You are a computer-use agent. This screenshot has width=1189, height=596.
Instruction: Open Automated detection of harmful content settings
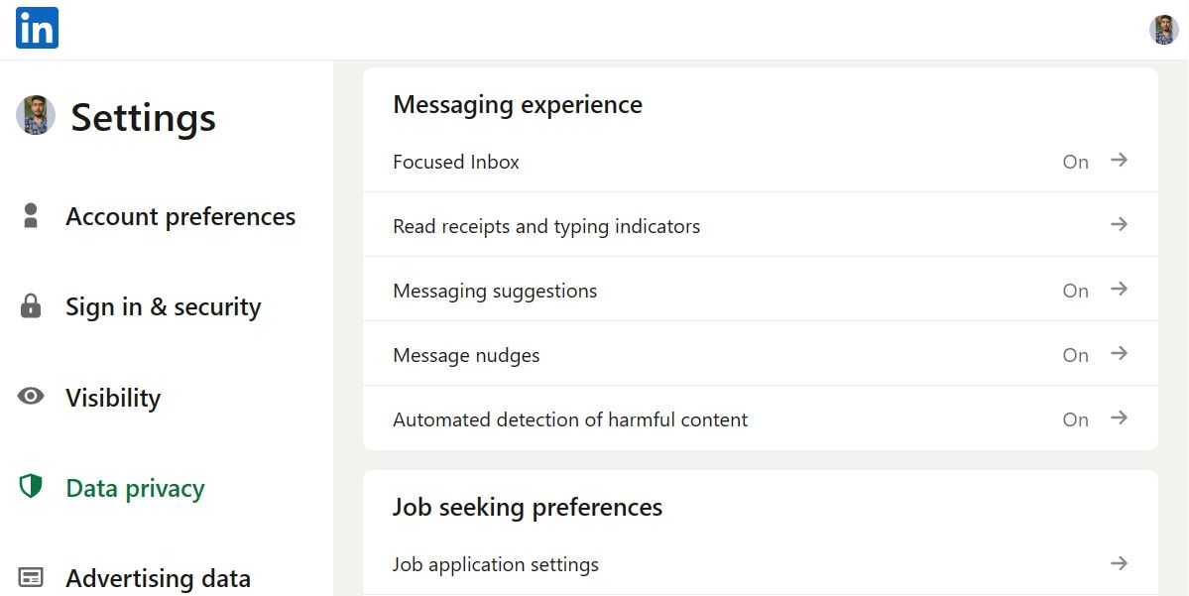pos(1119,418)
